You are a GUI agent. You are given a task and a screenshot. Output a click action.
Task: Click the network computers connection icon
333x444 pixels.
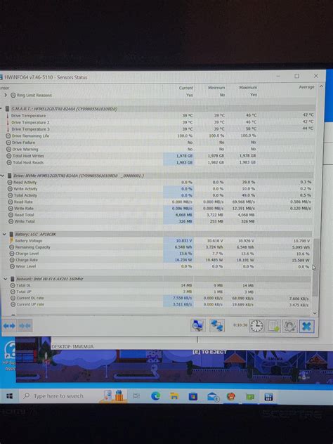point(217,326)
